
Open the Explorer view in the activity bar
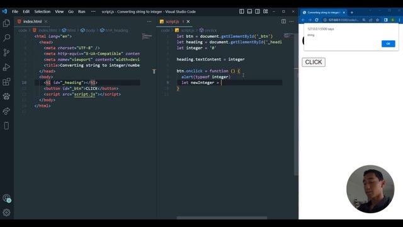point(6,23)
